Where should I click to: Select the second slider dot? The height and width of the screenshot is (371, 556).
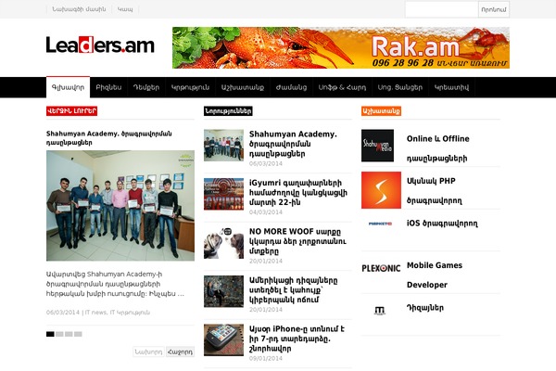[59, 334]
